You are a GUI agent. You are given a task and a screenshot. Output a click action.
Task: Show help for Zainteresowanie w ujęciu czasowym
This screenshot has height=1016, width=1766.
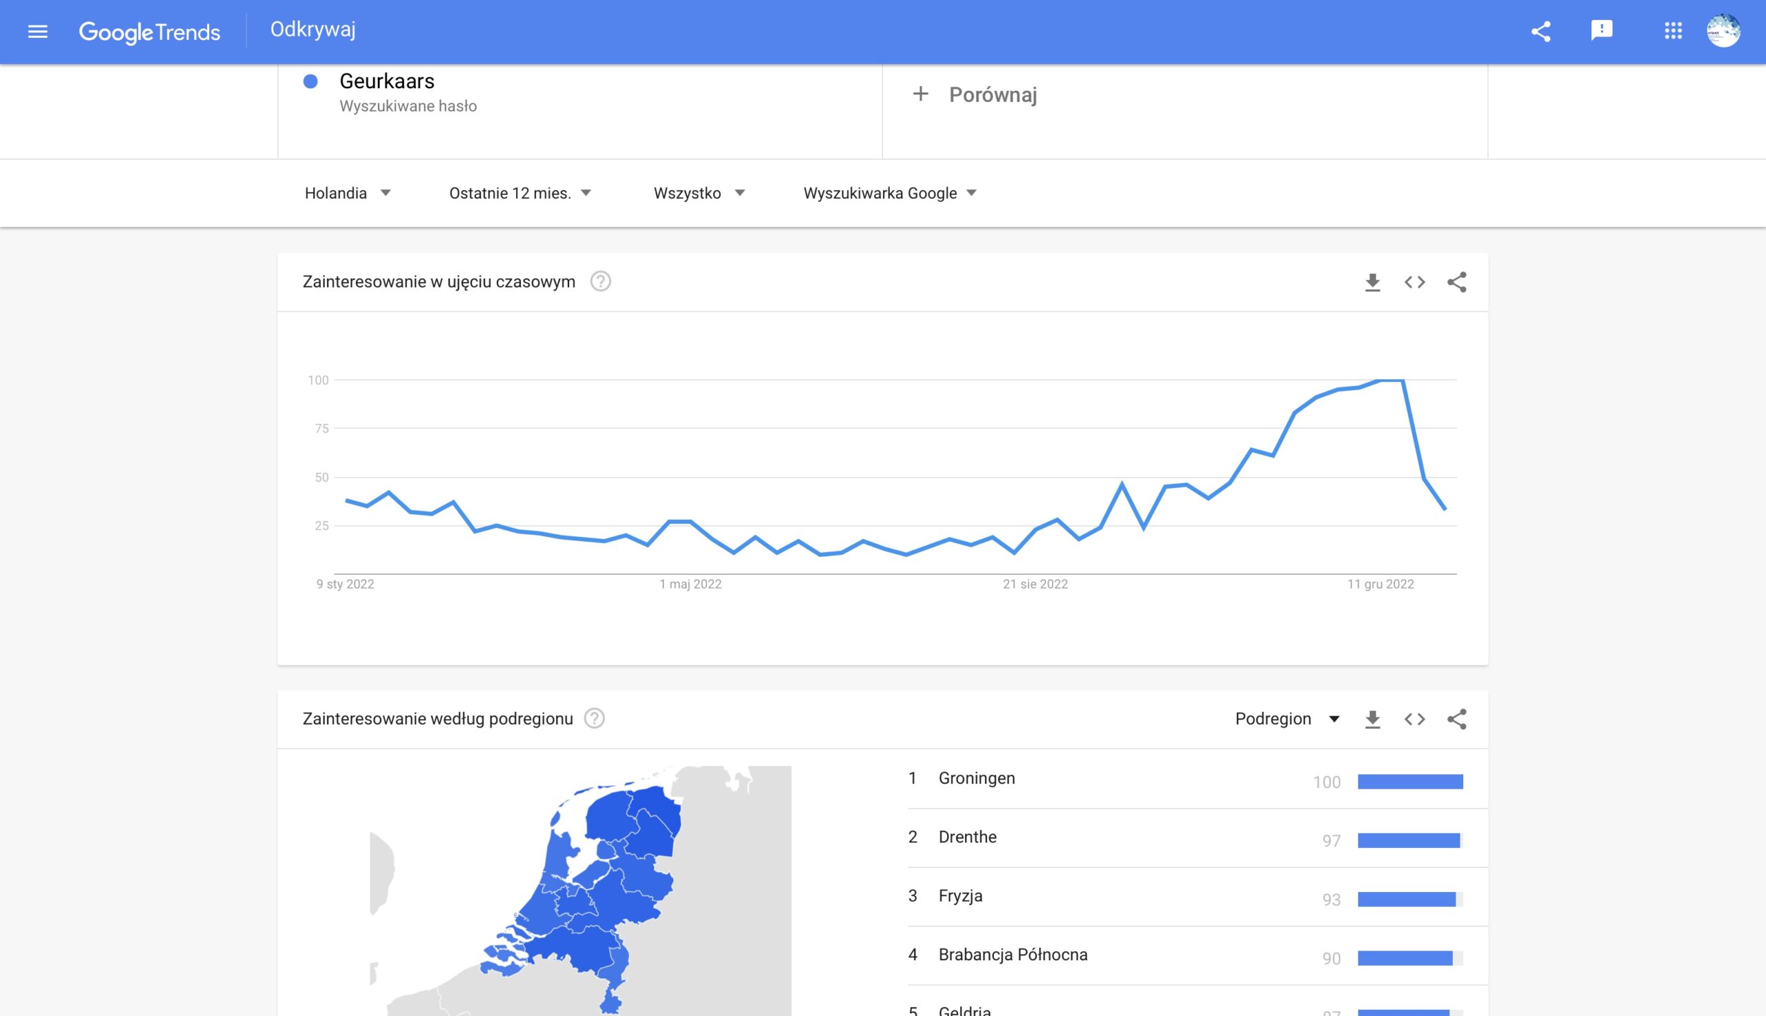pos(601,281)
